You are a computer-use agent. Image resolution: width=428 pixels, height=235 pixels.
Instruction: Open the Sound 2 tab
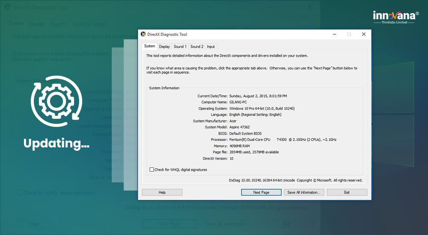click(x=197, y=47)
